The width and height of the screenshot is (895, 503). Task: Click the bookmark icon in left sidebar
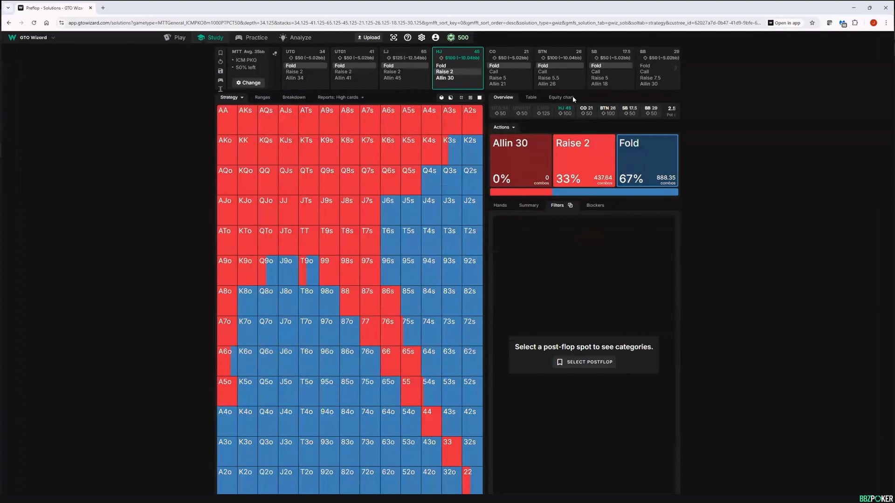(x=220, y=53)
